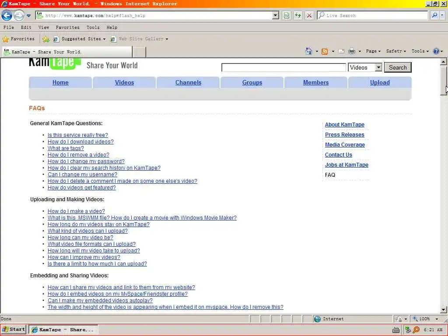448x336 pixels.
Task: Open the Tools command bar dropdown
Action: click(x=420, y=51)
